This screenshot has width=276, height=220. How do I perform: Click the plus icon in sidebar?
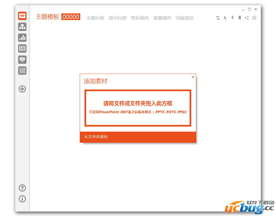tap(22, 89)
